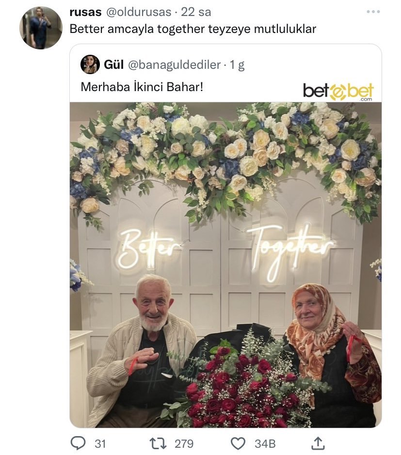401x455 pixels.
Task: Click the Gül display name
Action: (114, 64)
